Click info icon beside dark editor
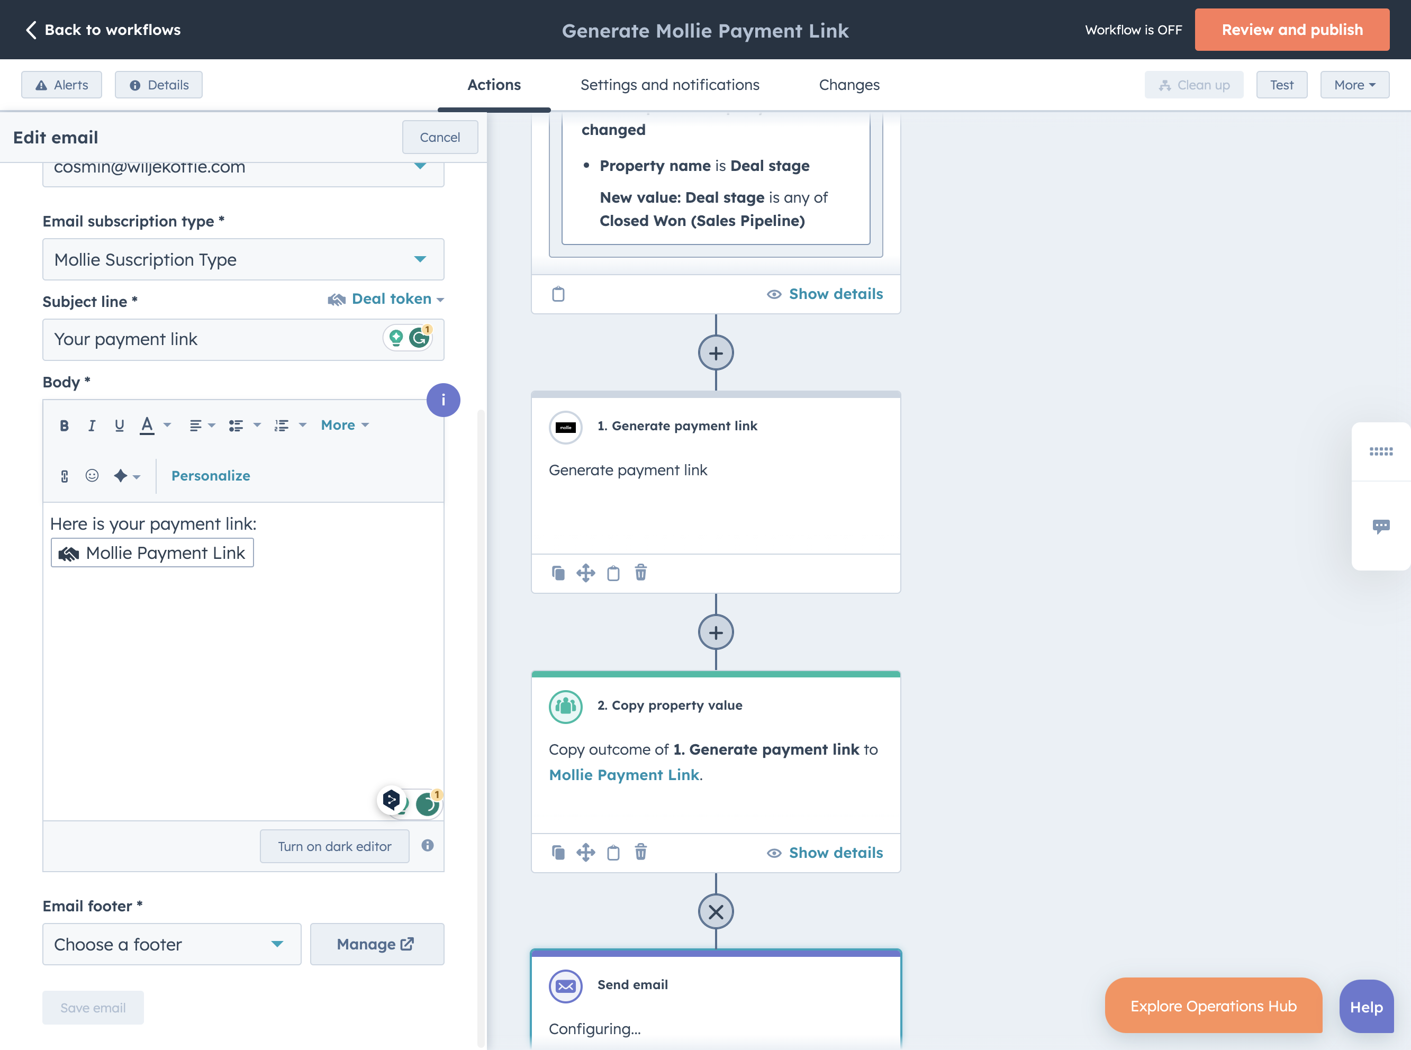This screenshot has height=1050, width=1411. click(x=428, y=845)
